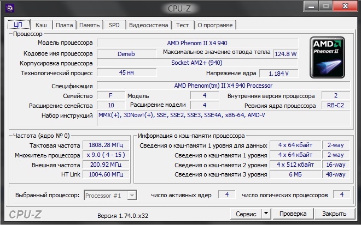
Task: Click the 4 x 512 кбайт L2 cache value
Action: pyautogui.click(x=295, y=165)
